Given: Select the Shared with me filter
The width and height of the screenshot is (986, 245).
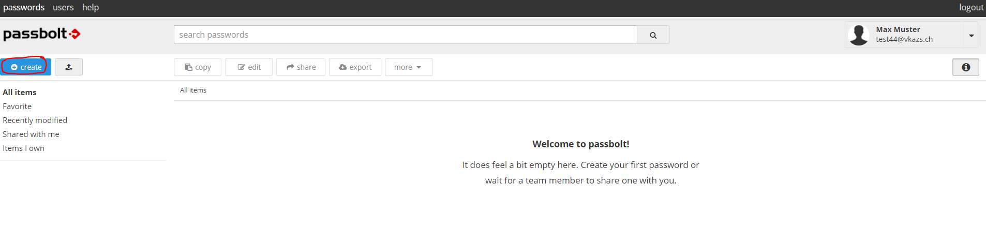Looking at the screenshot, I should pyautogui.click(x=31, y=134).
